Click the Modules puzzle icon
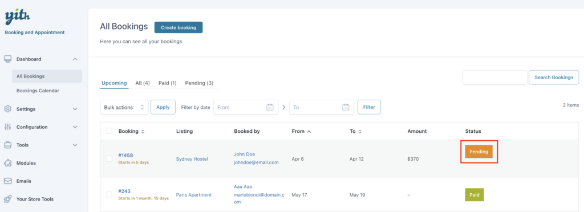584x212 pixels. 8,163
